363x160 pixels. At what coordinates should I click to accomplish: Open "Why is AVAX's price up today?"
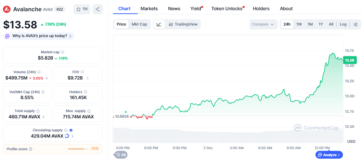pos(39,36)
